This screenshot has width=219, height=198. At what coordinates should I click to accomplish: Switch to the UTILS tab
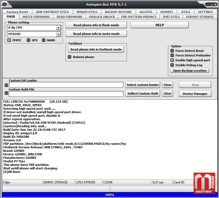[x=186, y=12]
